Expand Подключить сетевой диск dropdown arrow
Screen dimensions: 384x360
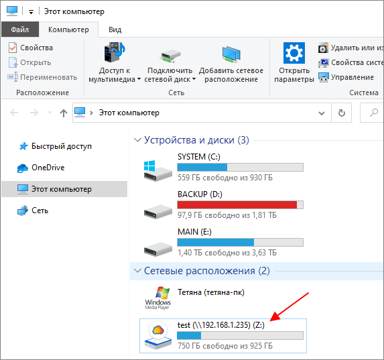[x=194, y=79]
